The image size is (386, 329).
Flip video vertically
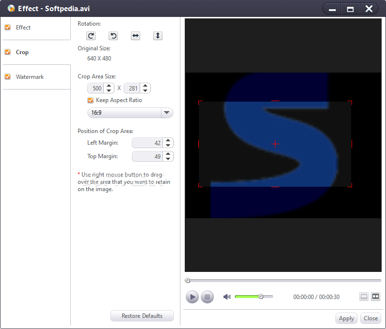tap(158, 36)
